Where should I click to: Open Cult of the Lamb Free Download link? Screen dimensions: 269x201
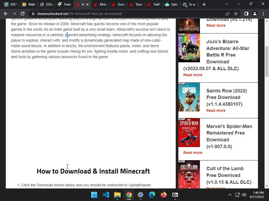click(229, 175)
